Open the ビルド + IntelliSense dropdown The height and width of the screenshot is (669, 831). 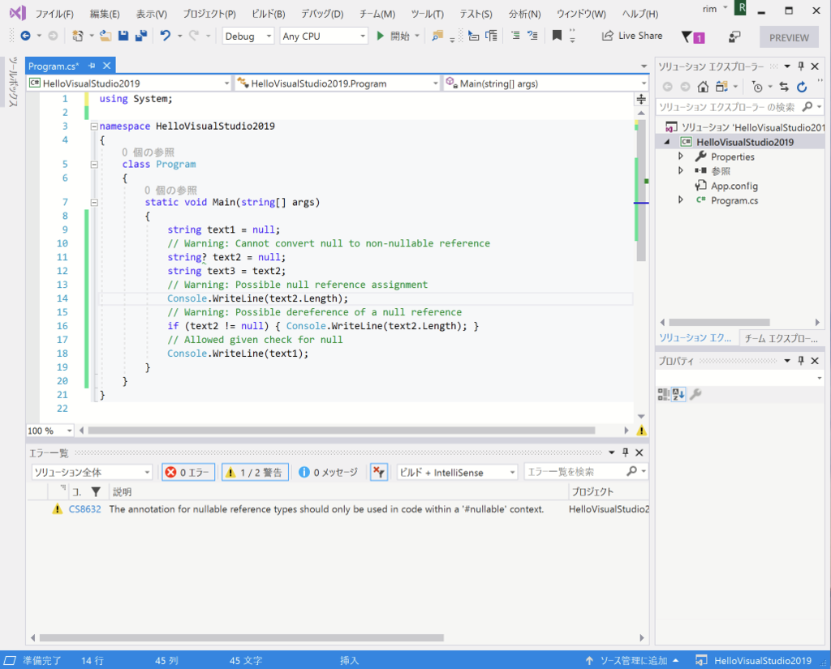pos(457,472)
